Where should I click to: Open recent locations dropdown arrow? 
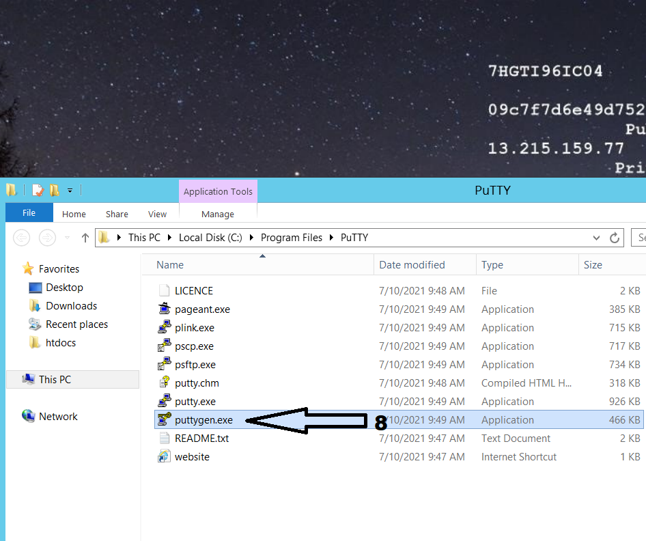click(67, 238)
